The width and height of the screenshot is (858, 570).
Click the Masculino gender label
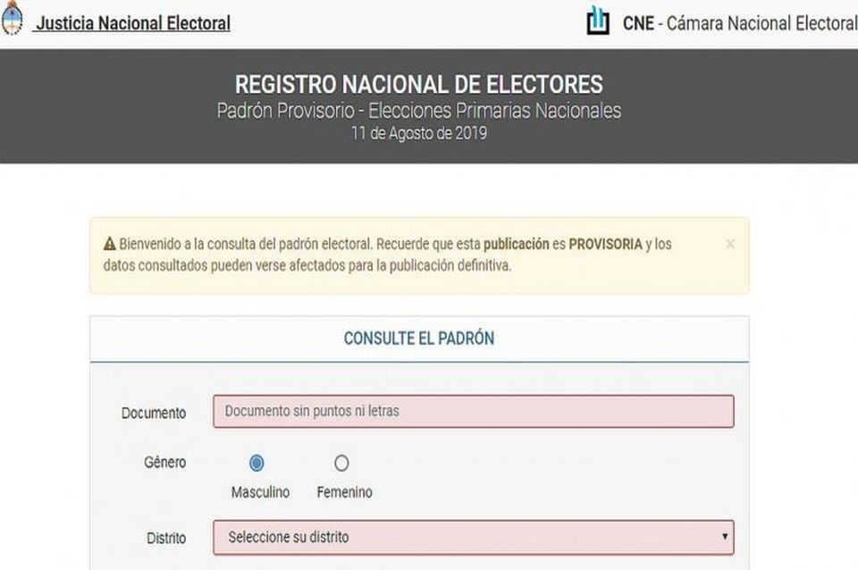[x=260, y=492]
